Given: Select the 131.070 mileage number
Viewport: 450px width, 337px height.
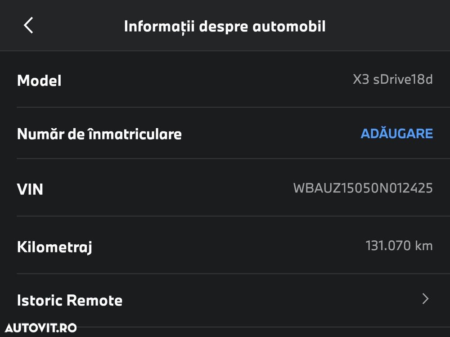Looking at the screenshot, I should tap(388, 246).
